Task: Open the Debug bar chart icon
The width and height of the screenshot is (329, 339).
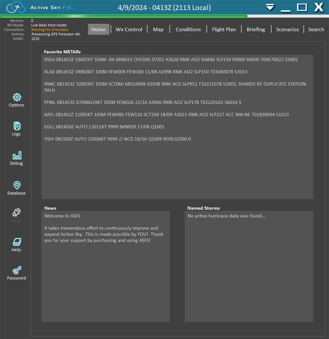Action: click(17, 155)
